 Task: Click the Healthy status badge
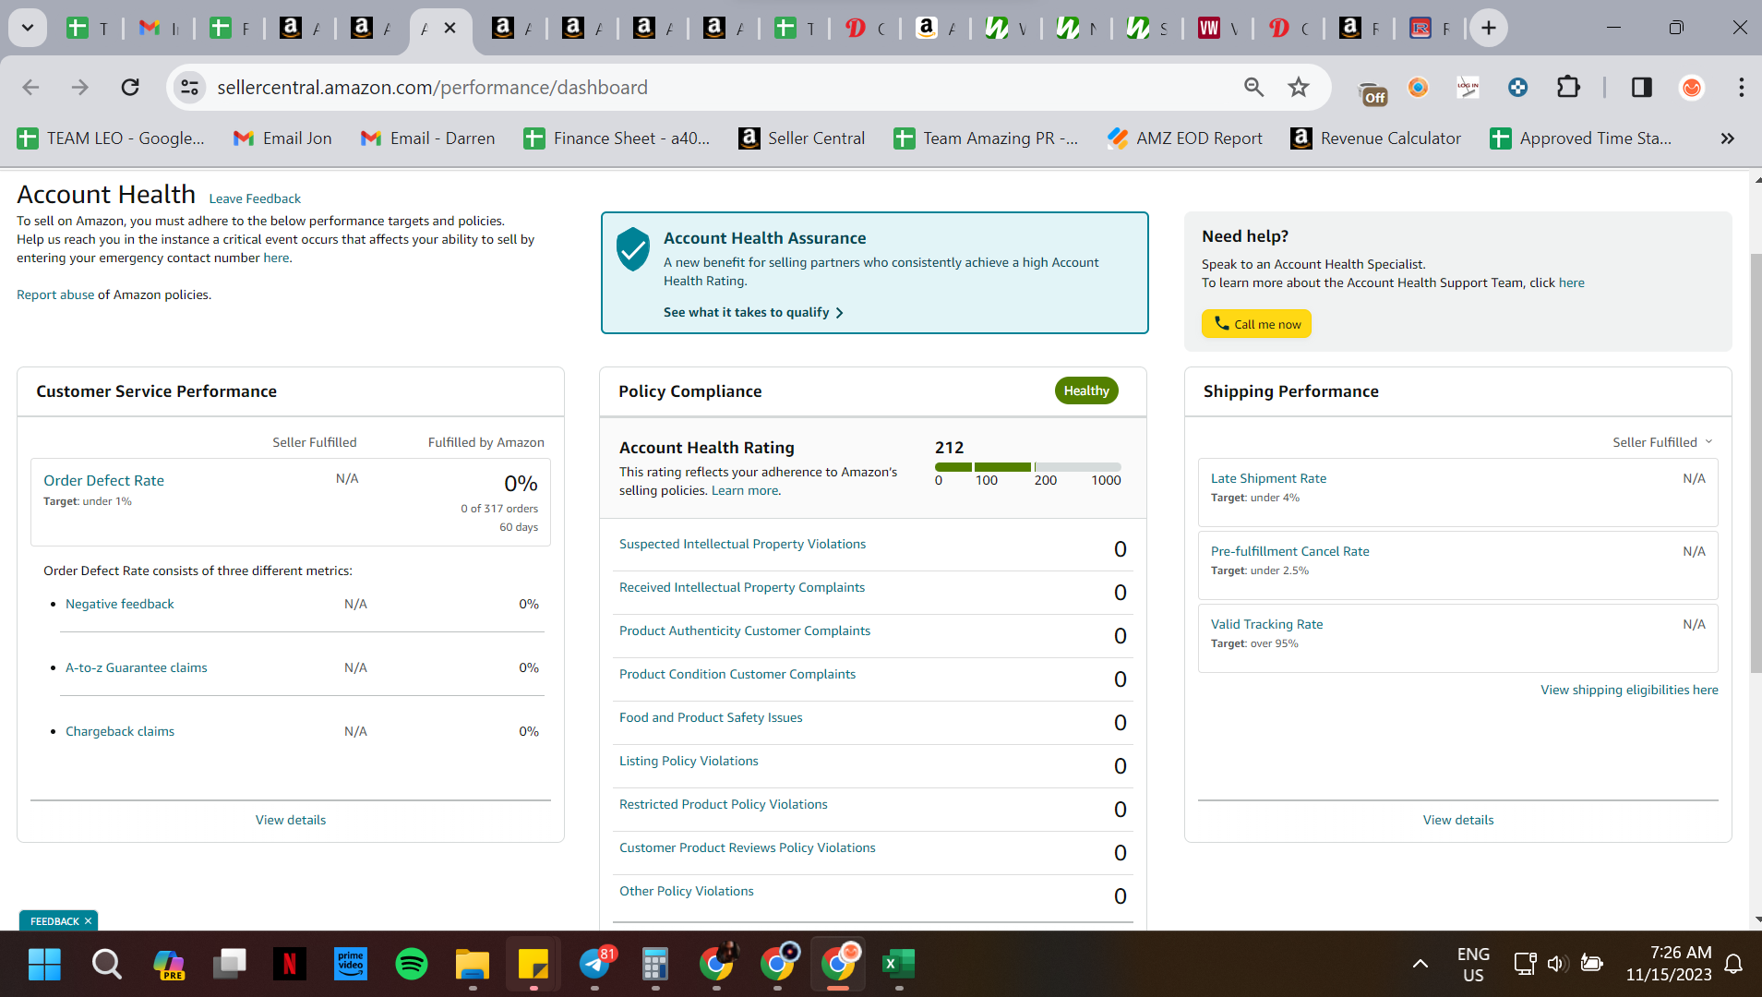click(1086, 390)
